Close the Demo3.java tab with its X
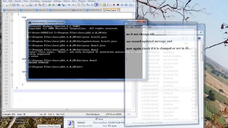The width and height of the screenshot is (228, 128). [x=118, y=10]
